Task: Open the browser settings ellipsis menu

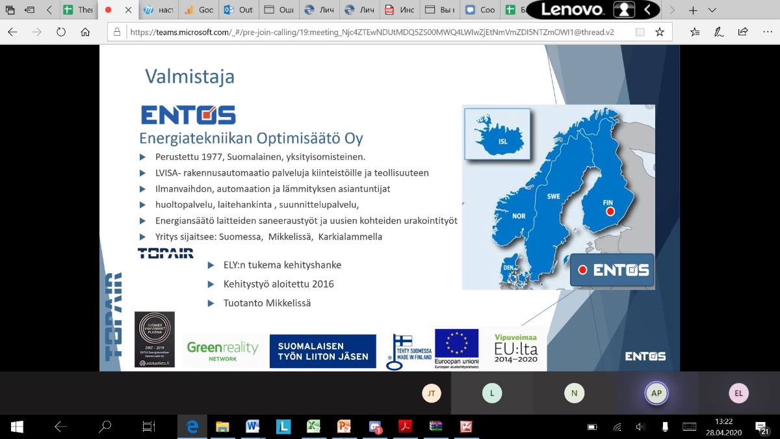Action: (766, 31)
